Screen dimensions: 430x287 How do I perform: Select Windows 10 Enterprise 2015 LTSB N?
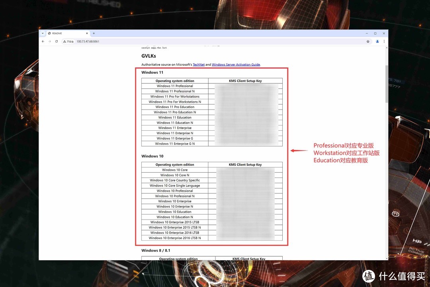(x=212, y=227)
